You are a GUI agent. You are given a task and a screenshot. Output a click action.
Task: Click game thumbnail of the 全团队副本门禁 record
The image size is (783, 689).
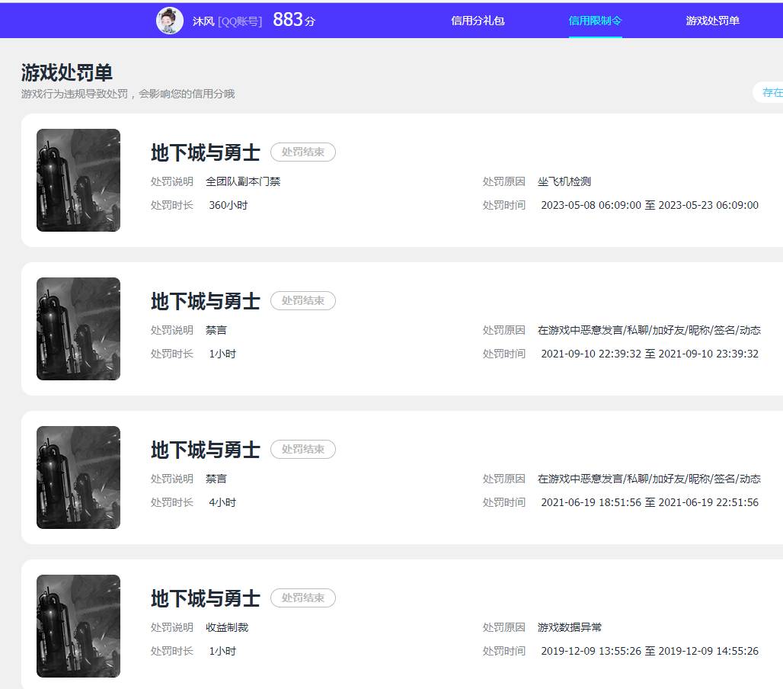pos(78,180)
